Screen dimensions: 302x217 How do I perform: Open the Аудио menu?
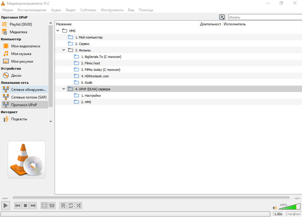(x=56, y=10)
